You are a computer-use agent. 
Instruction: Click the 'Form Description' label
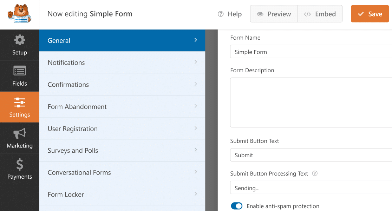click(x=252, y=71)
